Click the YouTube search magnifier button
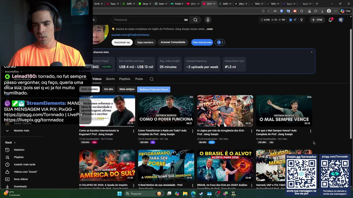This screenshot has height=198, width=353. [x=195, y=20]
